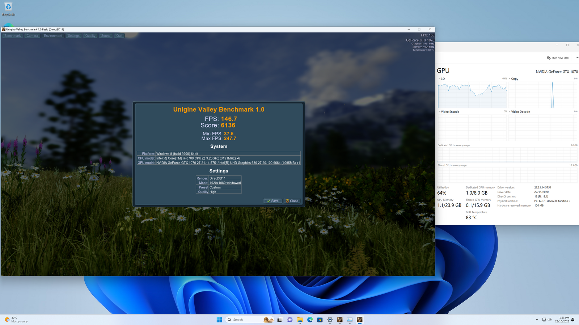
Task: Click the driver version 27.21.14.5751 in Task Manager
Action: (543, 187)
